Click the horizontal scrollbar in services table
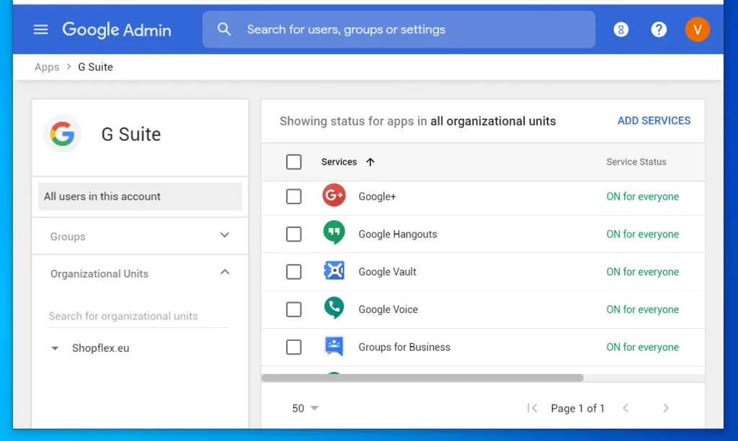This screenshot has width=738, height=441. 422,378
